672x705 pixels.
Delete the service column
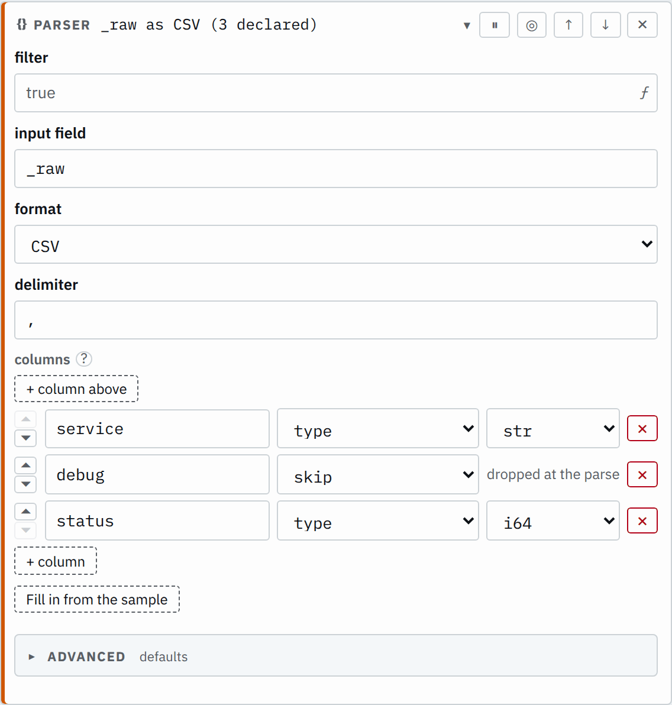[x=642, y=428]
